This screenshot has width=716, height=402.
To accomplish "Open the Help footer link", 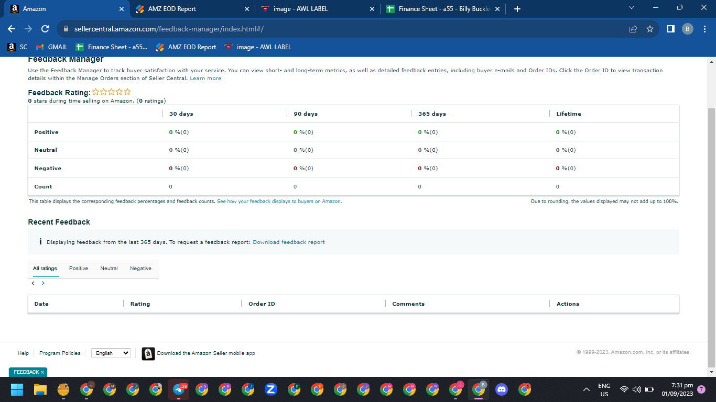I will (x=23, y=353).
